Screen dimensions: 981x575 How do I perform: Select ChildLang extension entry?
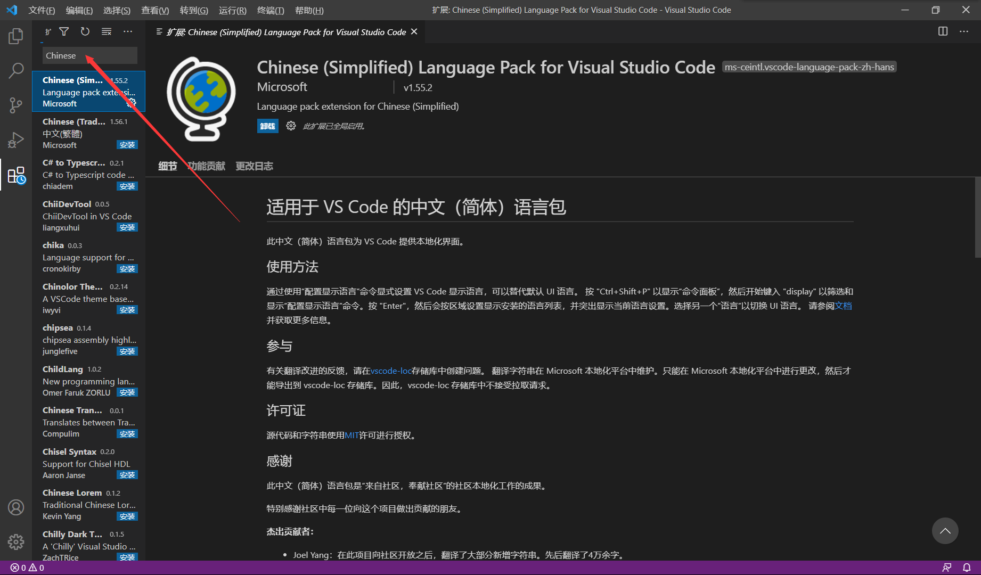click(x=88, y=381)
